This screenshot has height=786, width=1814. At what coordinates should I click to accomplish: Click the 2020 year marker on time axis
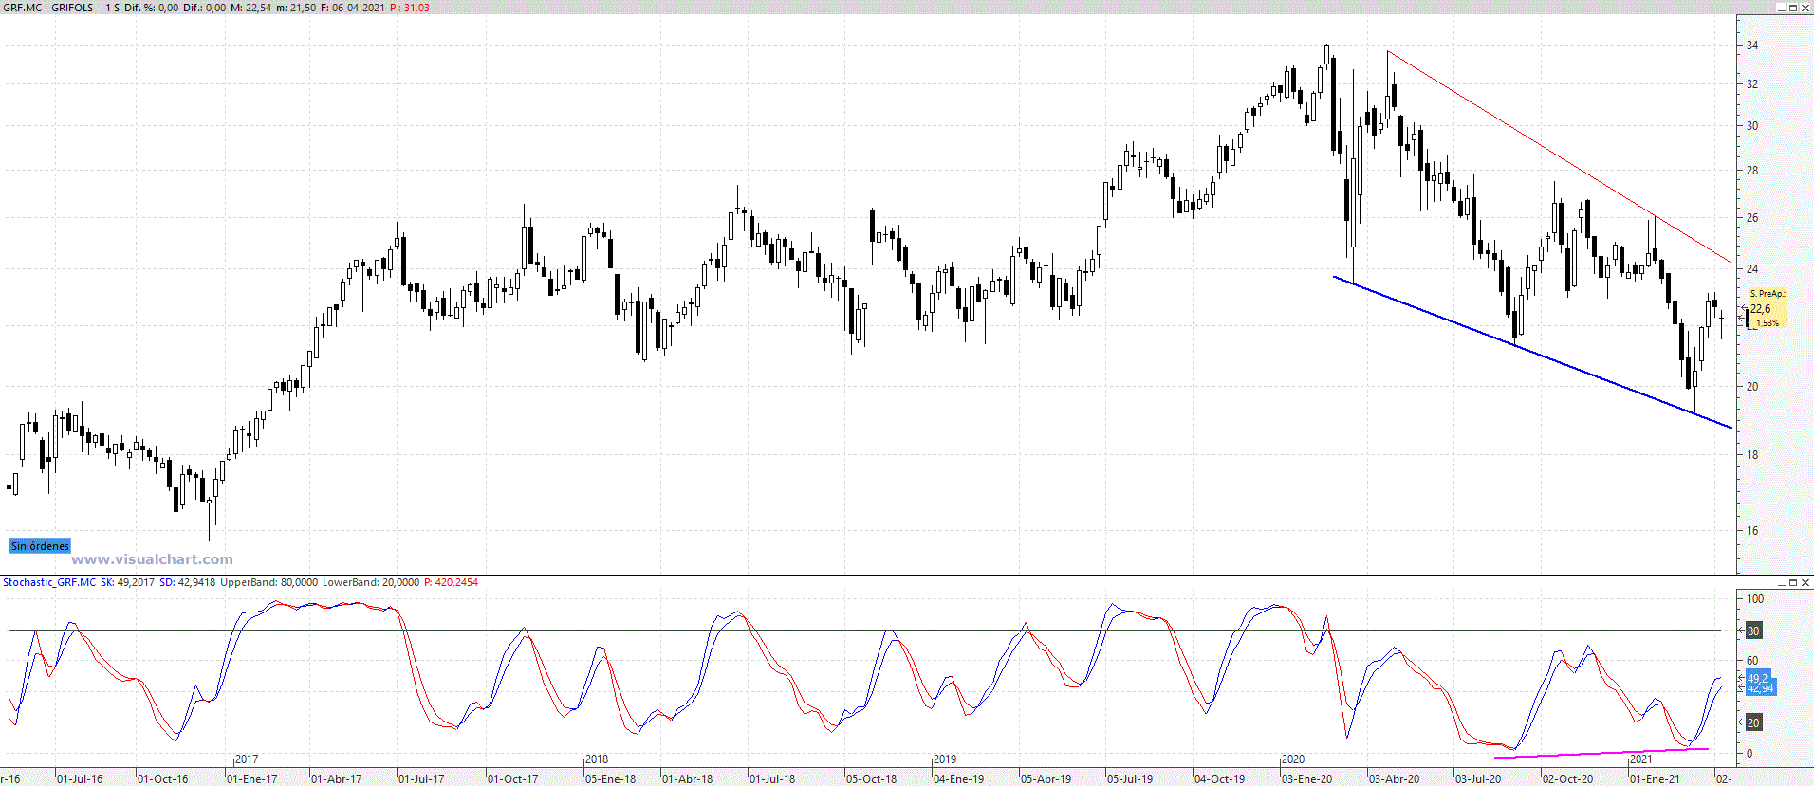[1293, 759]
